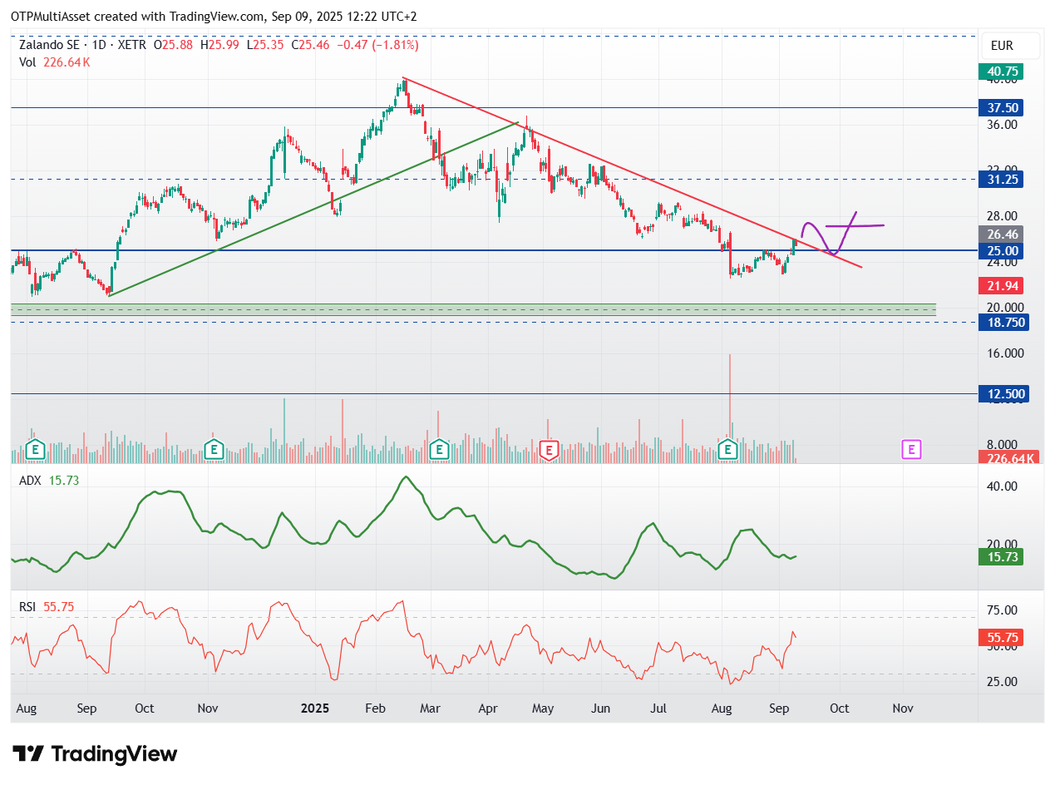The height and width of the screenshot is (785, 1055).
Task: Click the red earnings E marker near May
Action: coord(548,450)
